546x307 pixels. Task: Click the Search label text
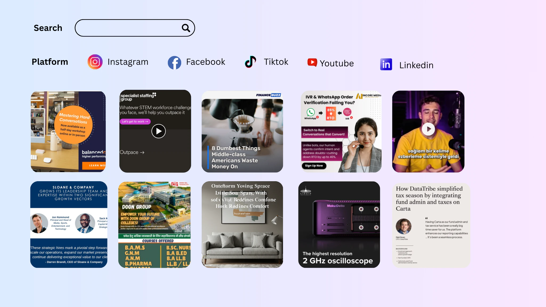(48, 28)
